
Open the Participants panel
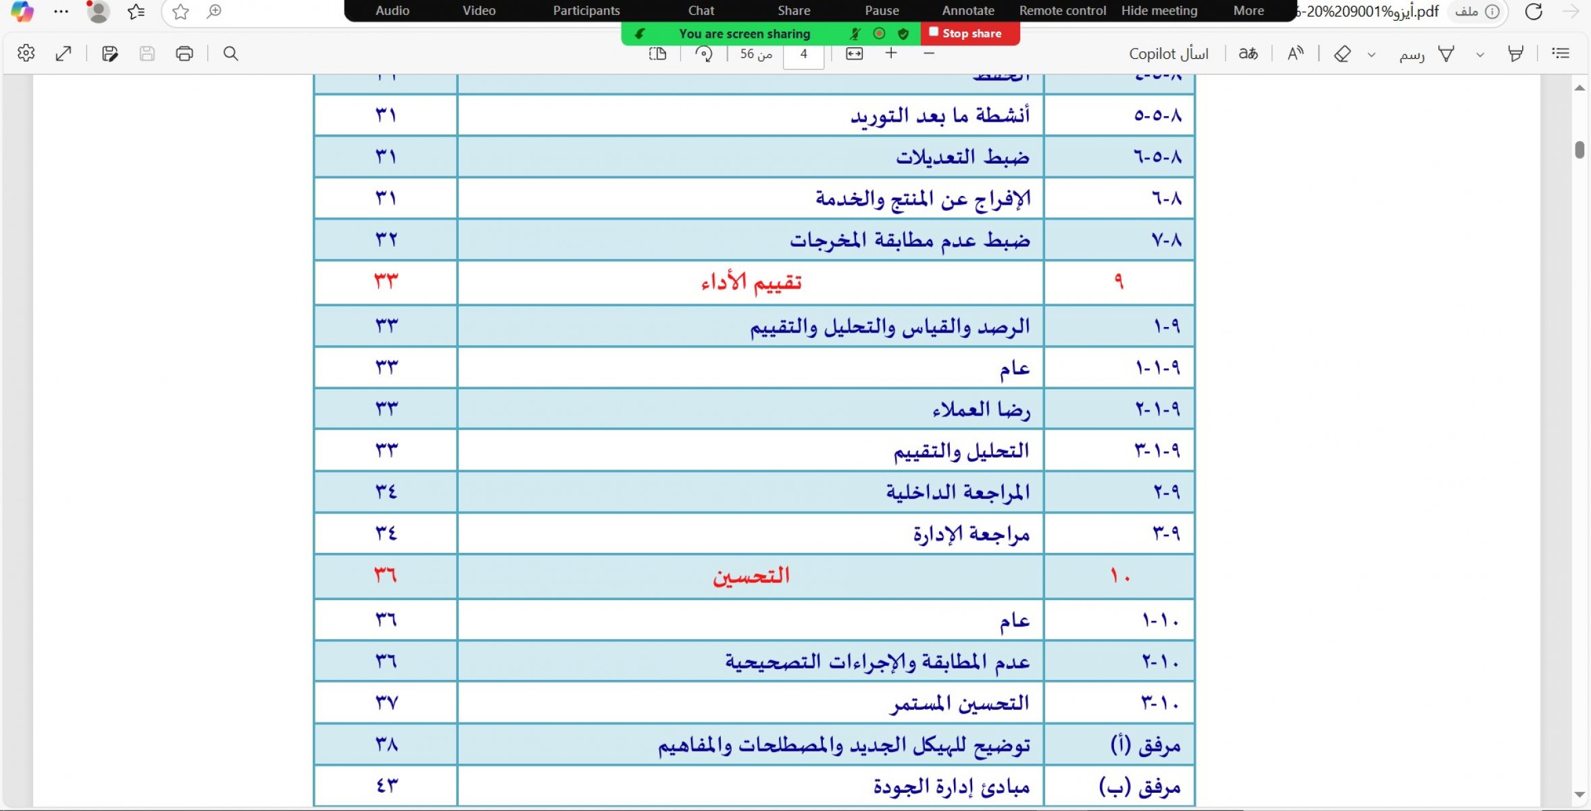(x=586, y=11)
